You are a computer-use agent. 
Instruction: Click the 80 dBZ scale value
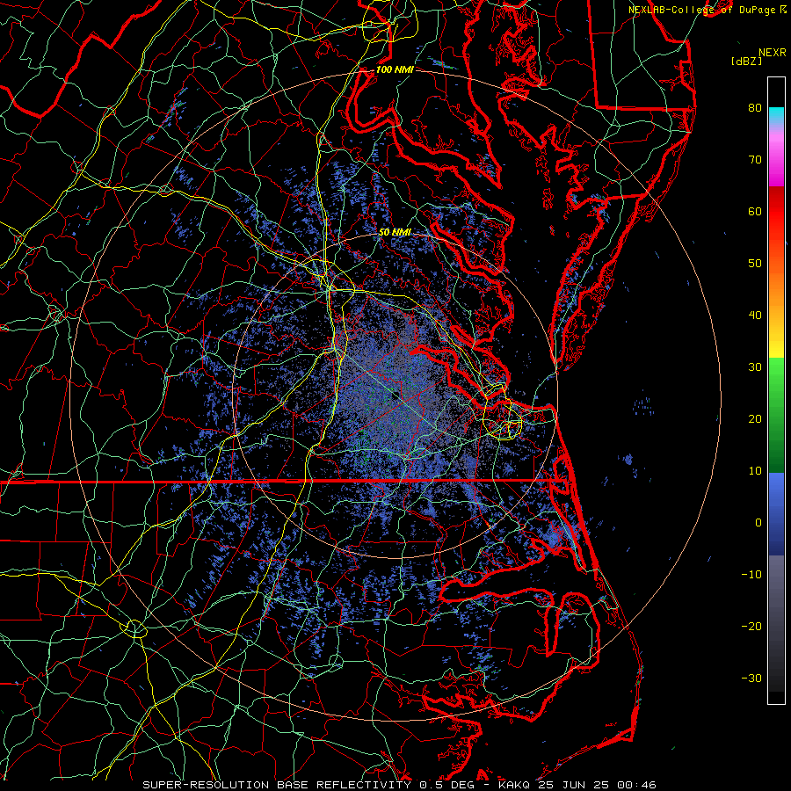tap(755, 107)
